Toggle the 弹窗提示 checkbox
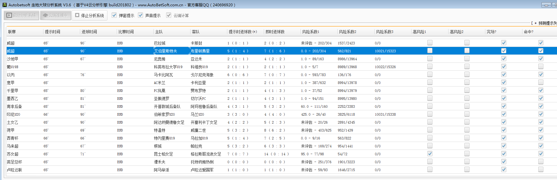Screen dimensions: 557x180 tap(114, 15)
